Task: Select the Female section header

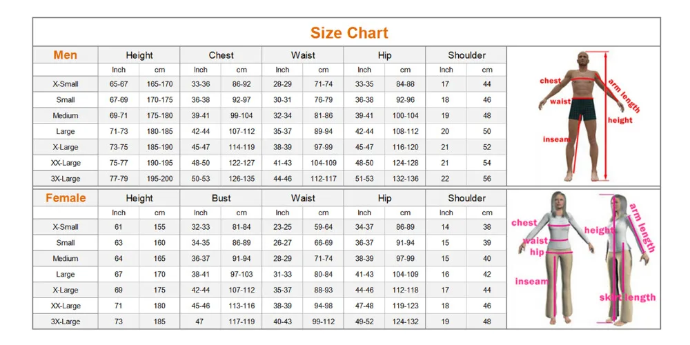Action: click(66, 198)
